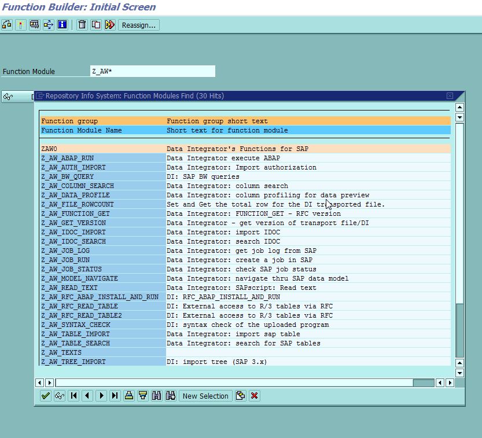Open the where-used list from the main toolbar
This screenshot has width=482, height=438.
(x=35, y=24)
